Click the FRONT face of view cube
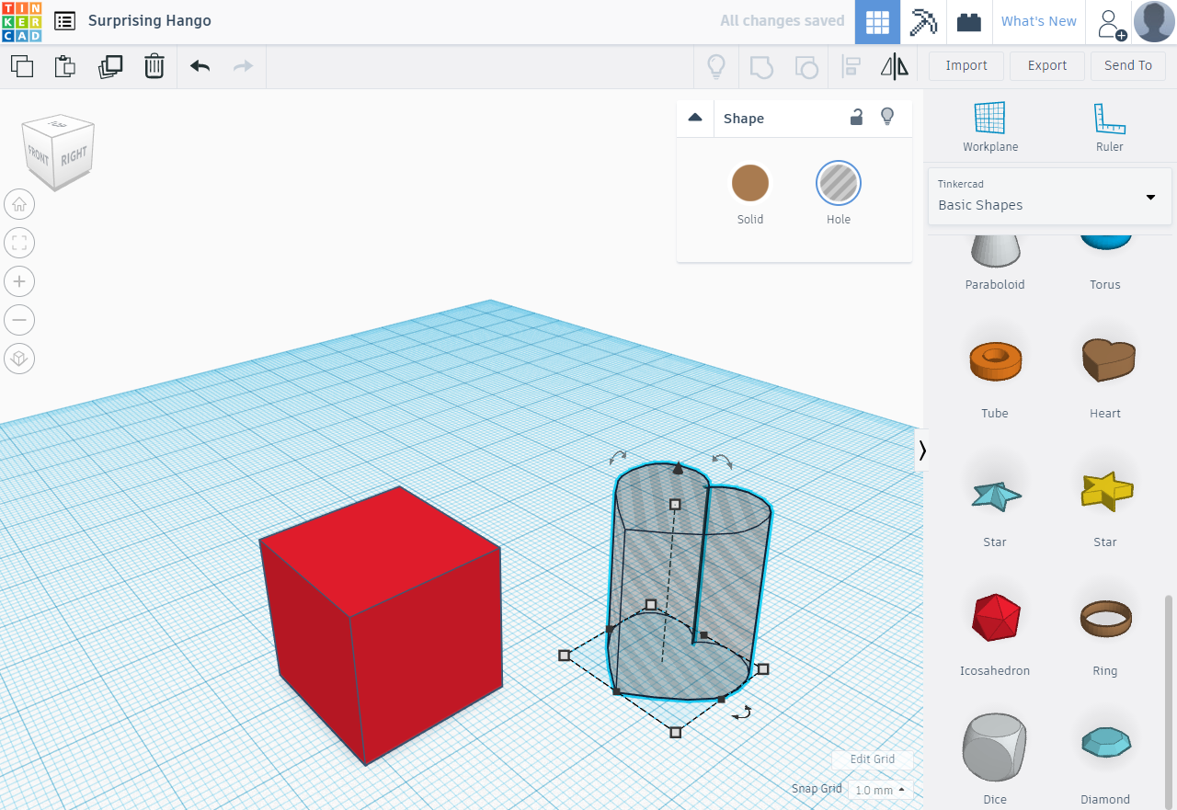 coord(39,155)
